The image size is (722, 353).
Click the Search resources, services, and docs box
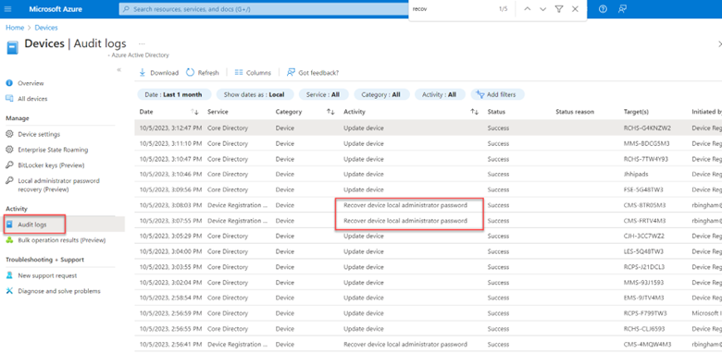pos(264,9)
